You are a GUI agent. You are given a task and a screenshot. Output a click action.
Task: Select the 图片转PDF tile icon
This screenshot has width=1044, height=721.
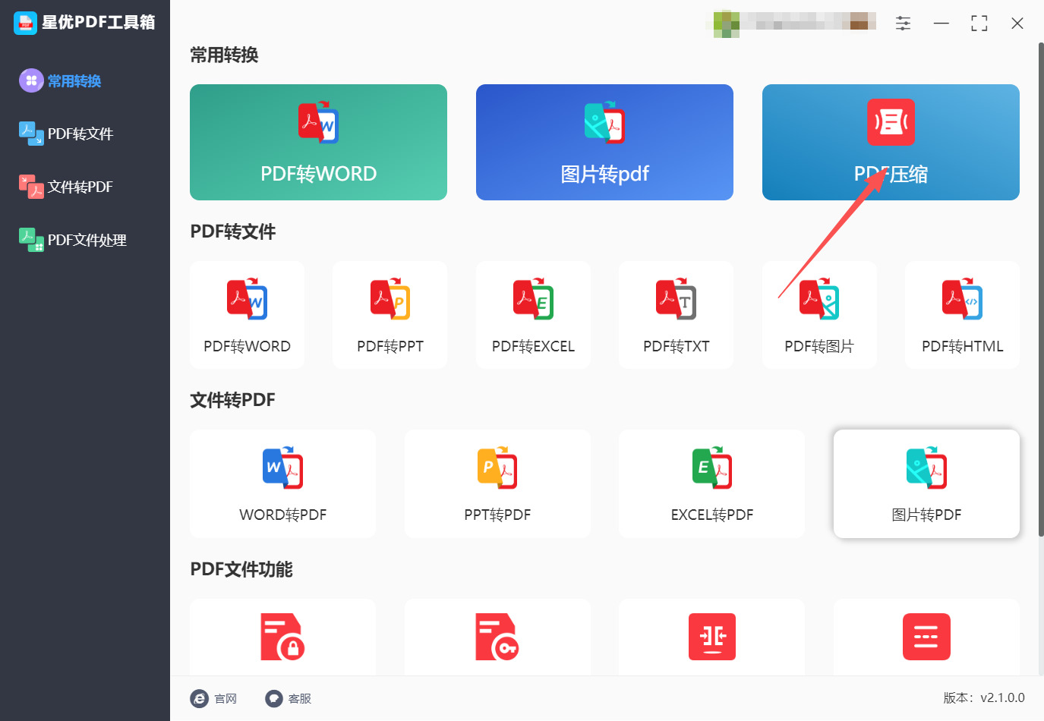(x=926, y=467)
